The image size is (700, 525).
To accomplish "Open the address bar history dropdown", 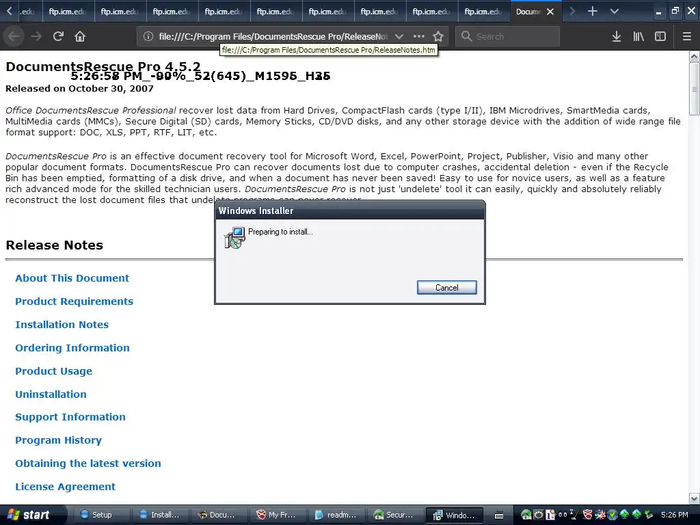I will (x=399, y=37).
